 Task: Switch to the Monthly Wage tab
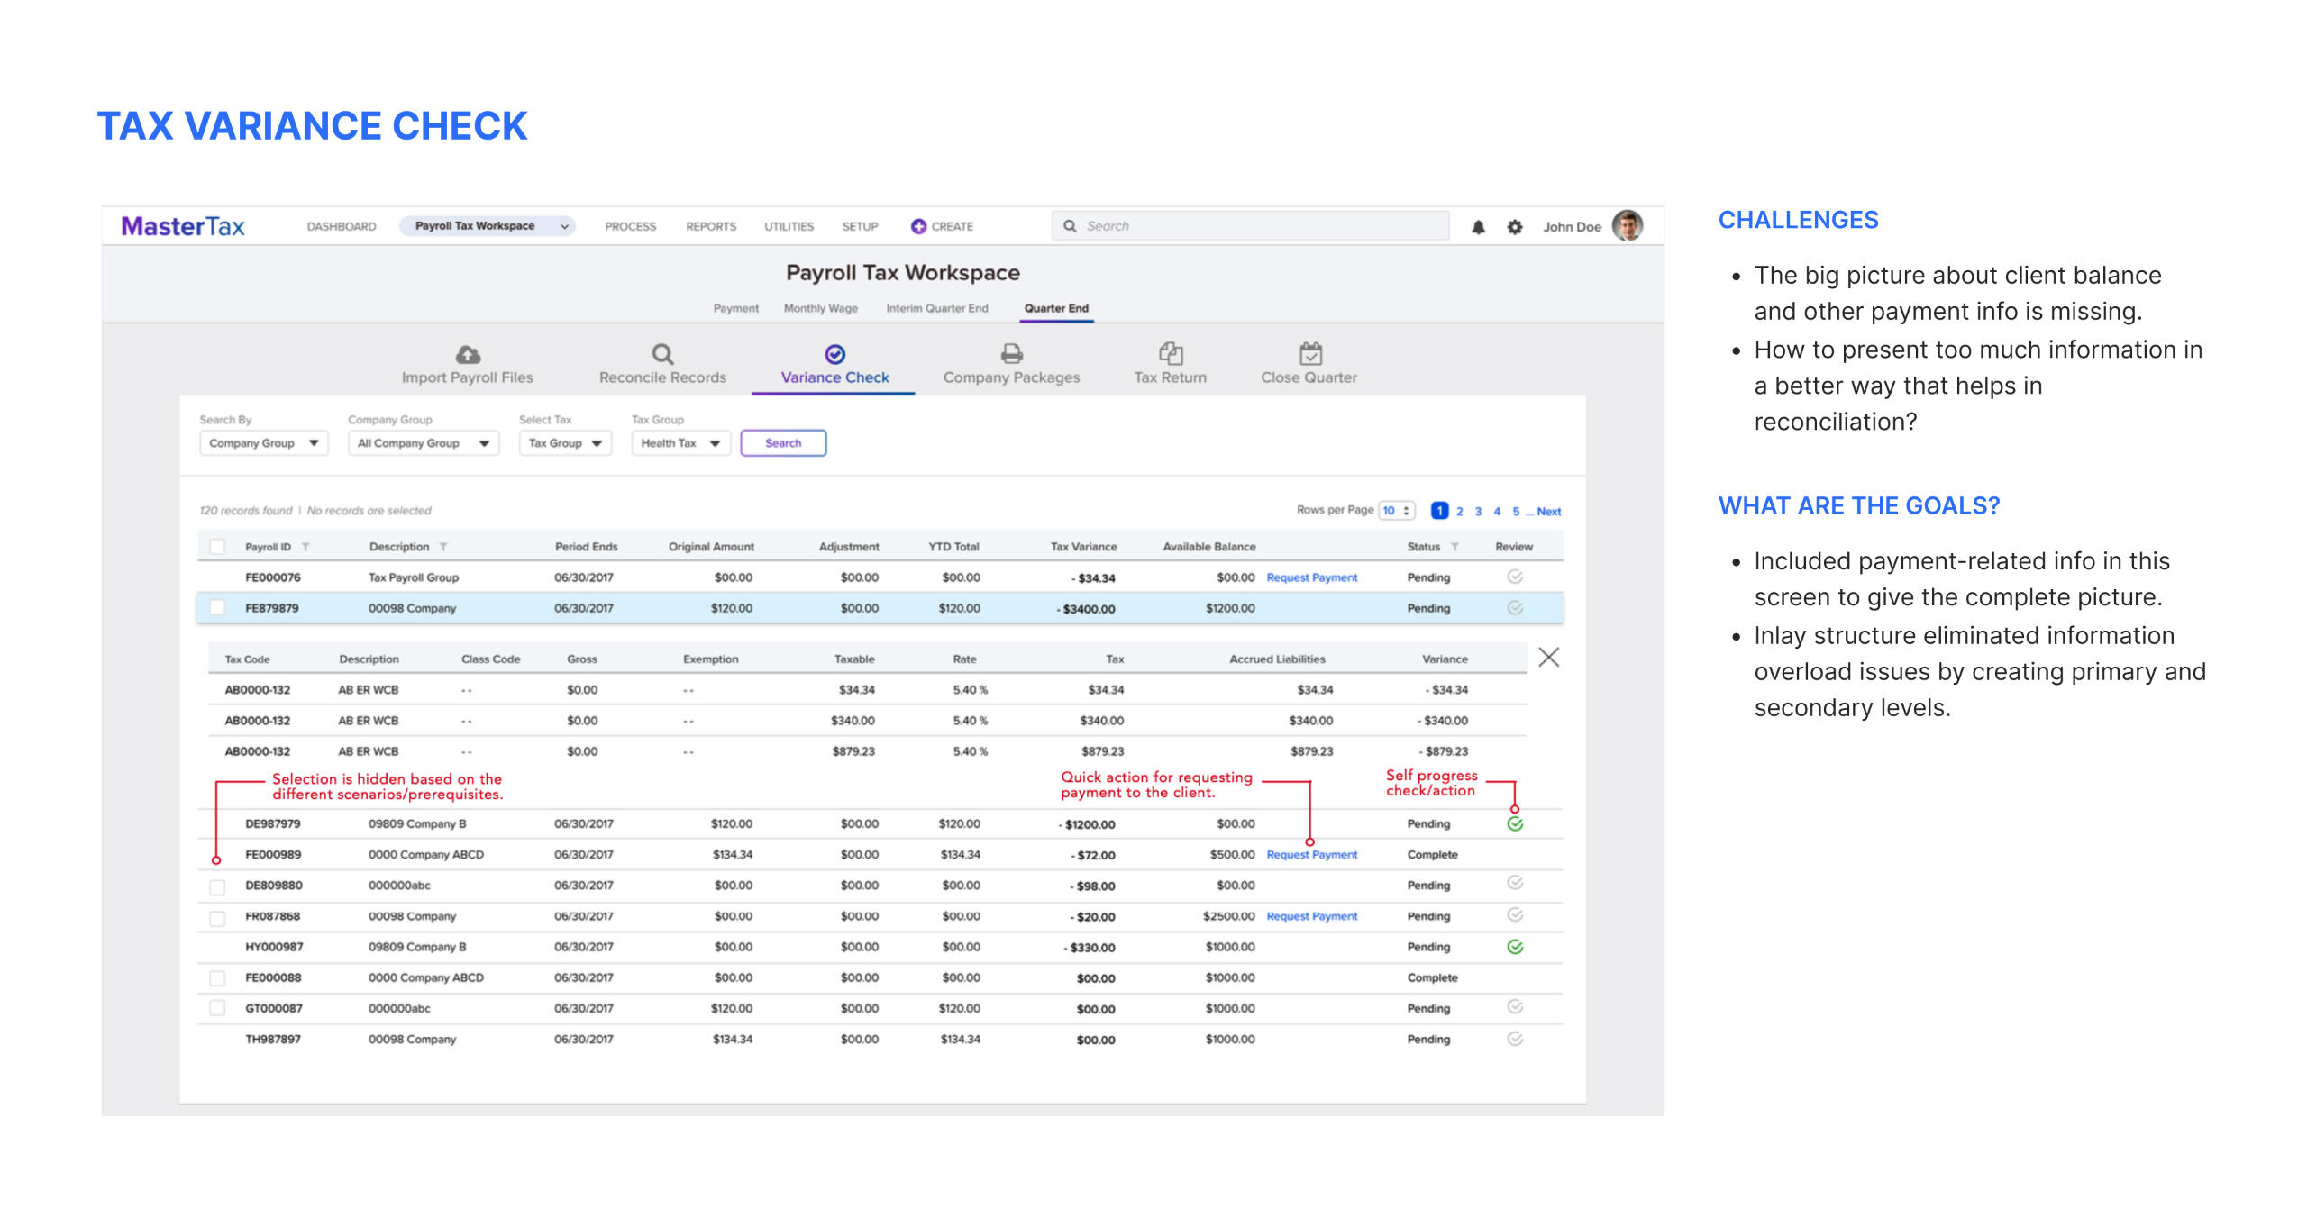point(820,308)
